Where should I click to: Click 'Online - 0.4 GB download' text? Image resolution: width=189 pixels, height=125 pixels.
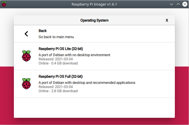[58, 63]
